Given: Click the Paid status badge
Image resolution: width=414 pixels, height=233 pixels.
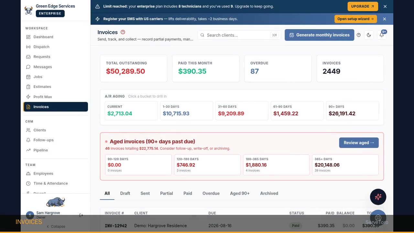Looking at the screenshot, I should point(296,226).
